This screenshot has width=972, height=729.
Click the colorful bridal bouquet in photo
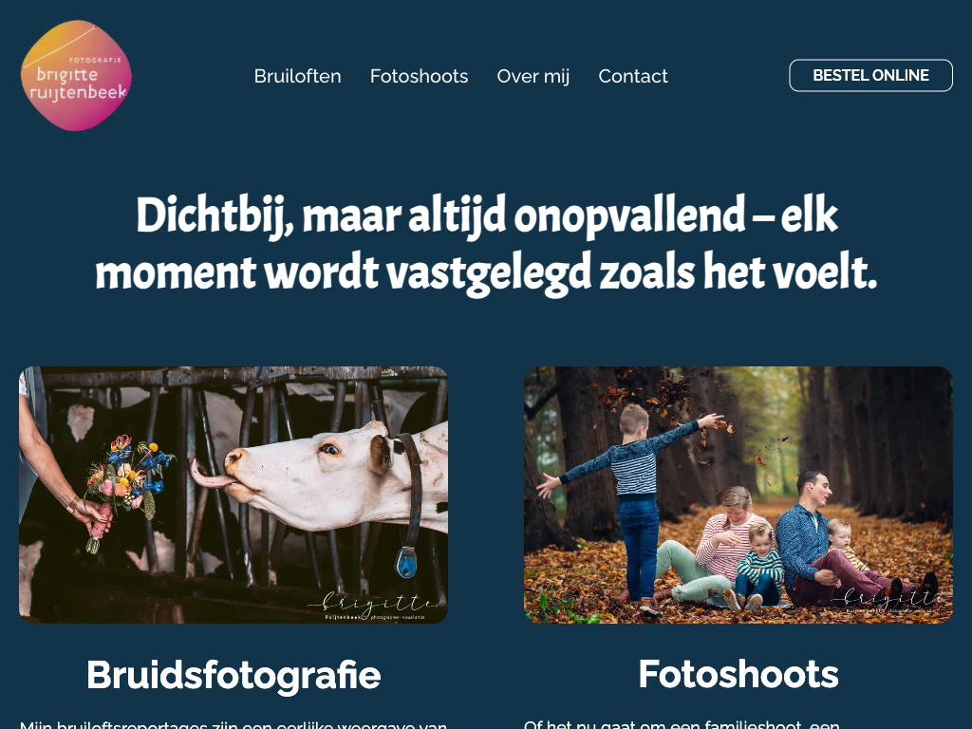point(127,485)
